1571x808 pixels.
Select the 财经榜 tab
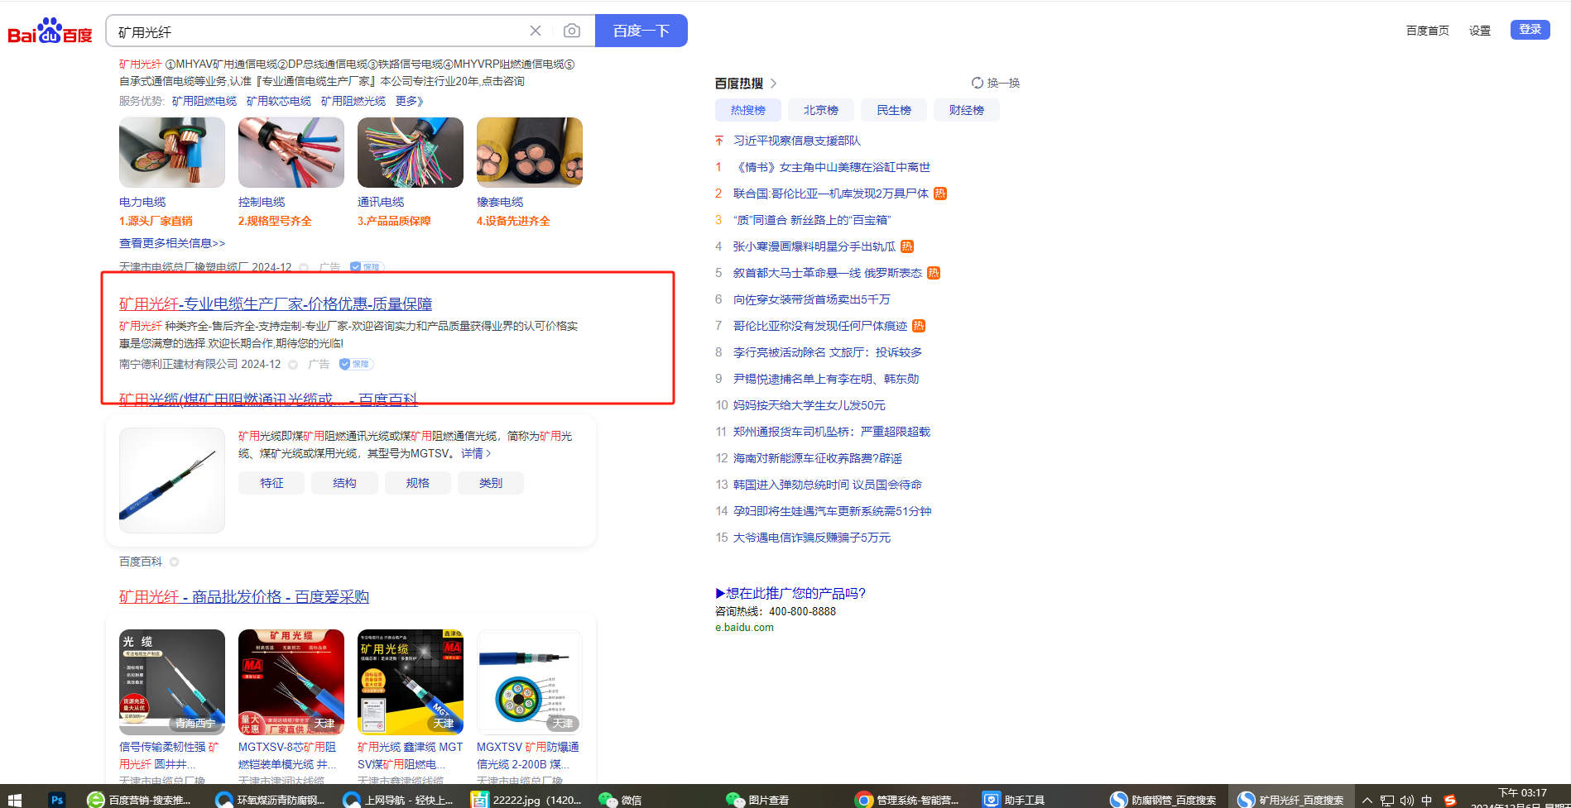coord(966,110)
